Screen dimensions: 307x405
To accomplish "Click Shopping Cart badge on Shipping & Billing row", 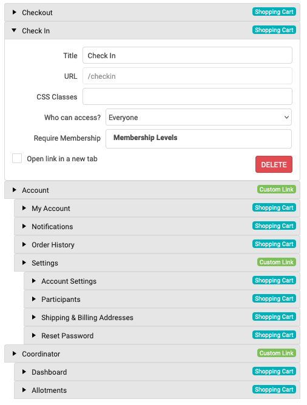I will [x=274, y=316].
